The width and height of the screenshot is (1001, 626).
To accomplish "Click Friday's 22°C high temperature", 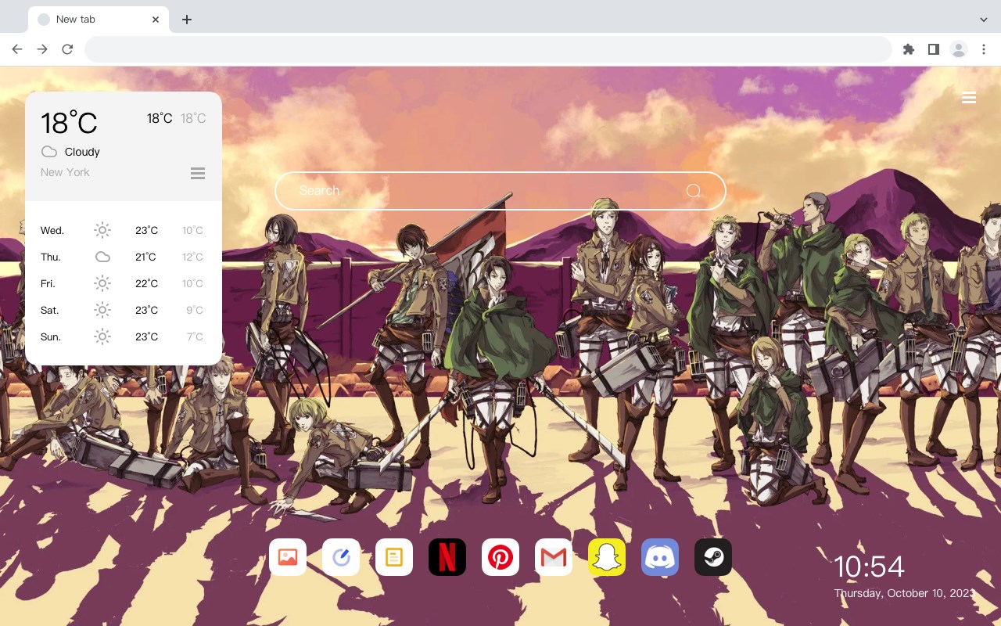I will pos(146,283).
